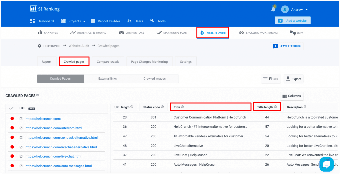The image size is (340, 174).
Task: Open the livechat-alternative.html URL link
Action: click(61, 147)
